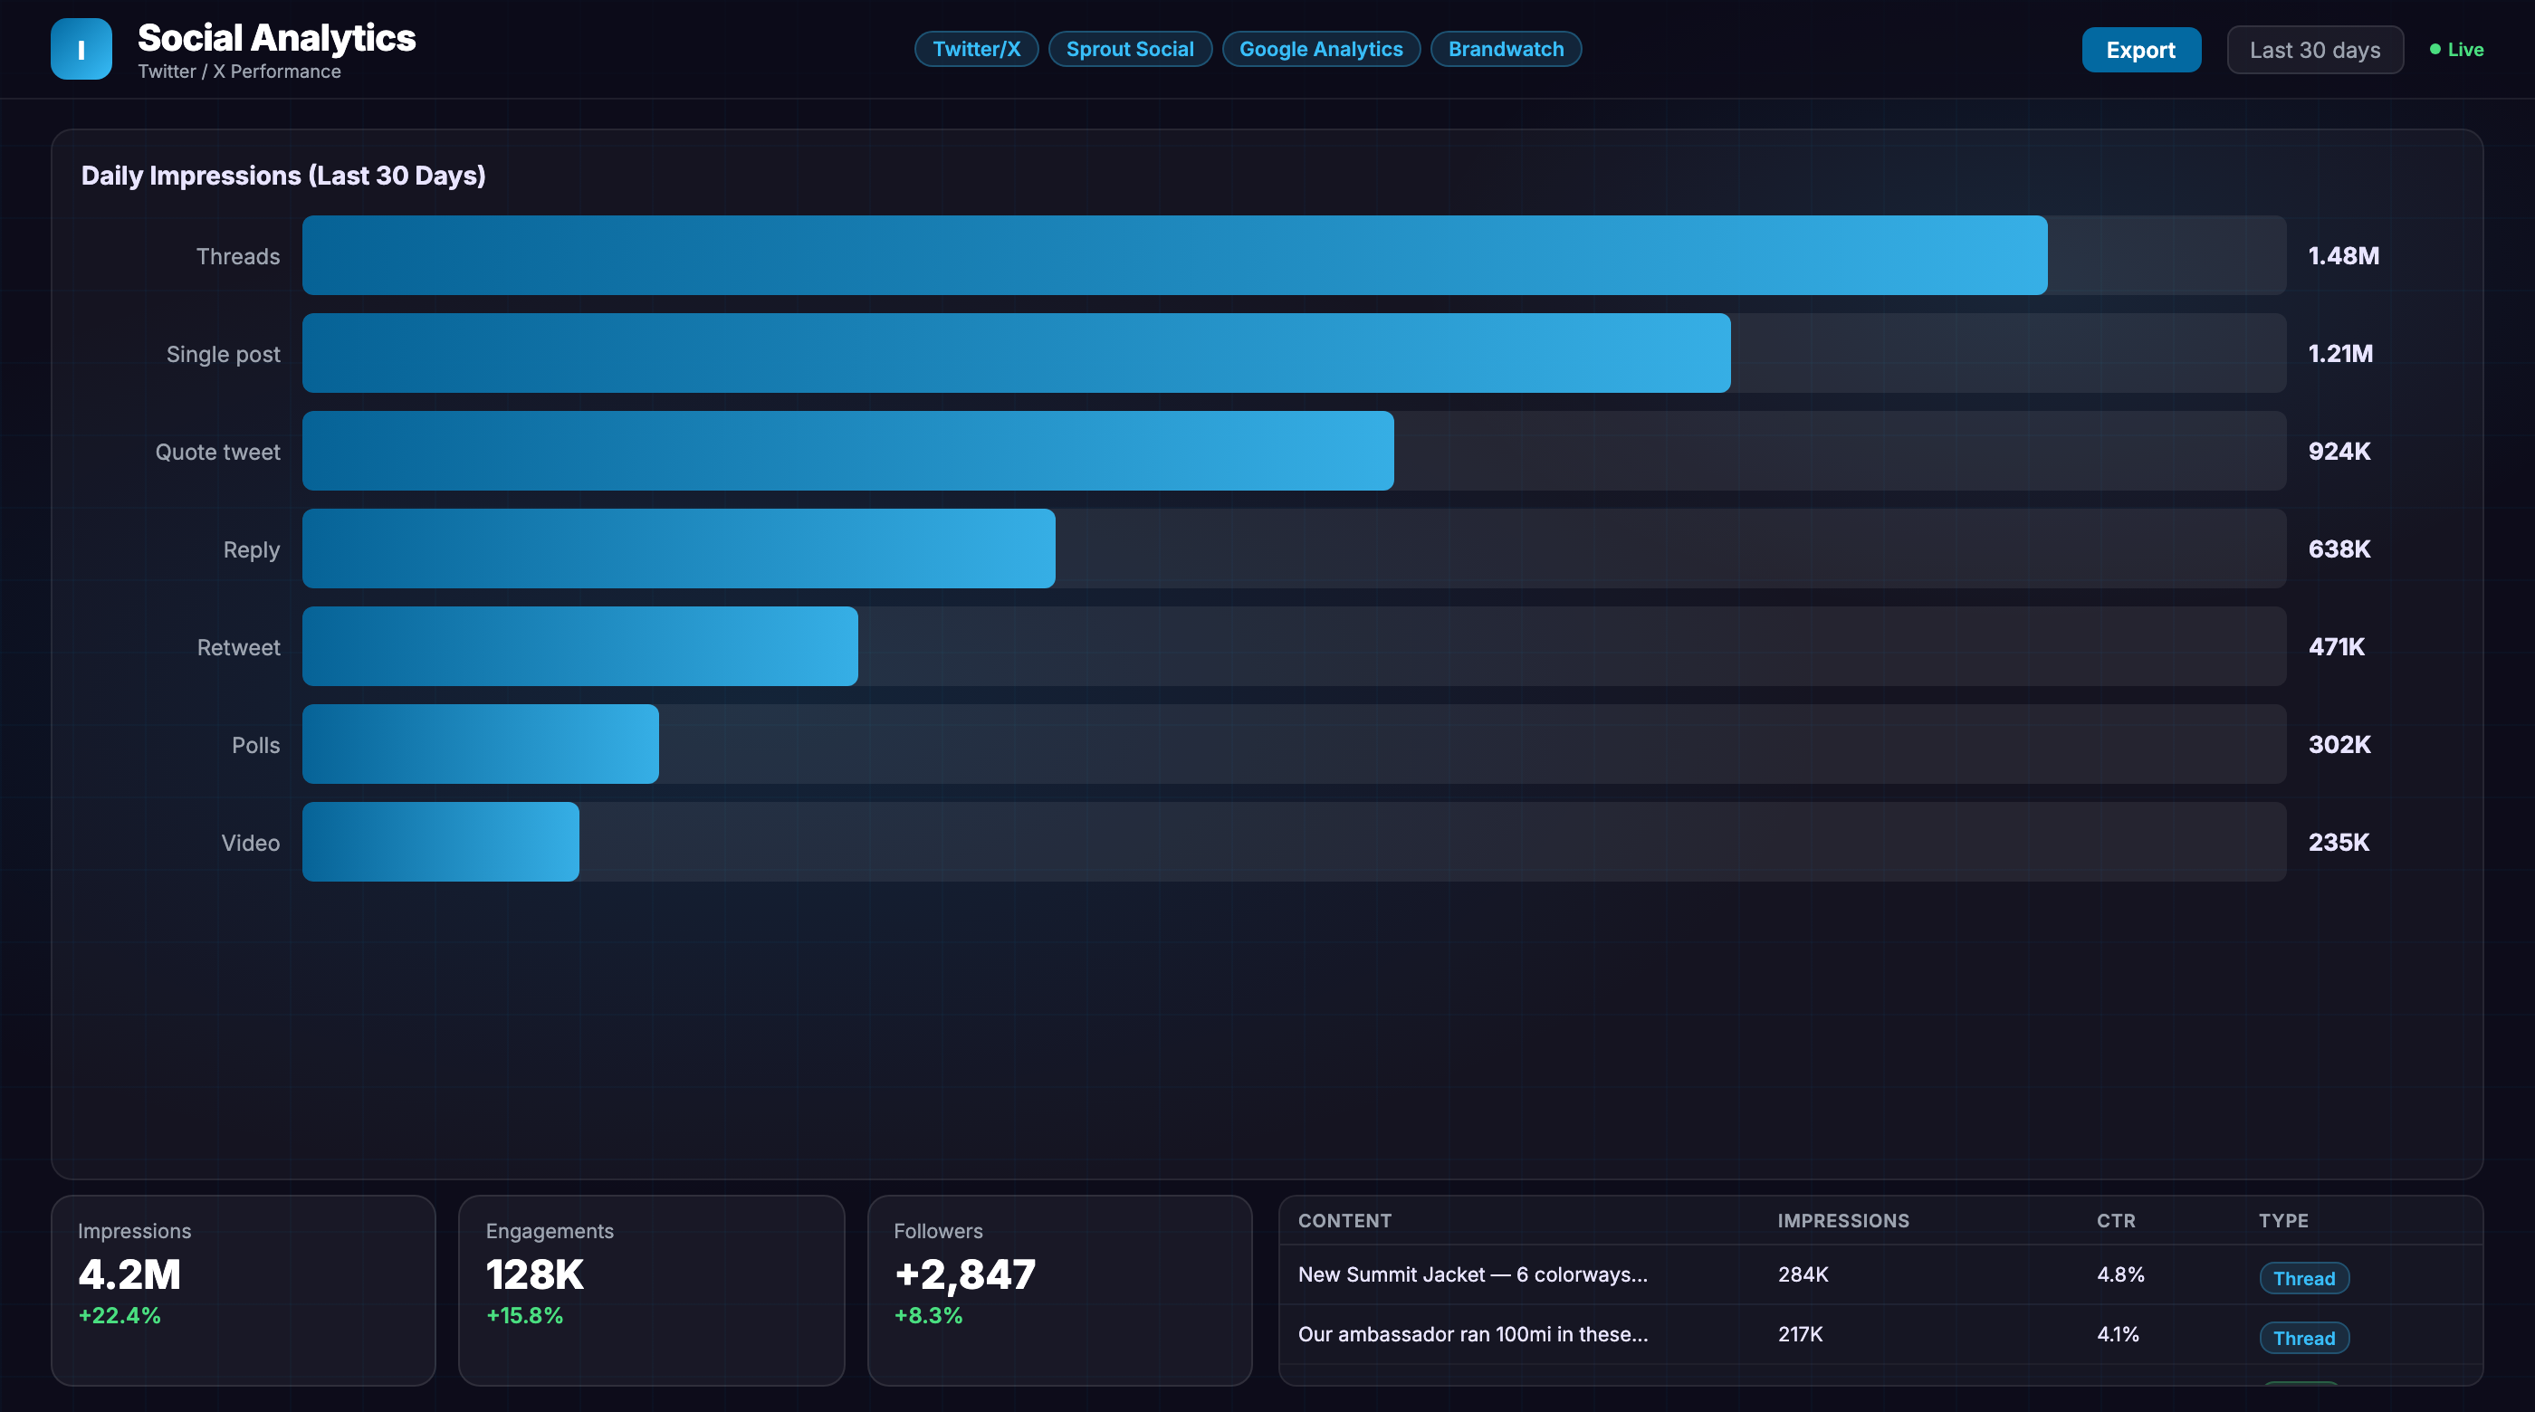Go to the Brandwatch tab
Image resolution: width=2535 pixels, height=1412 pixels.
point(1506,49)
